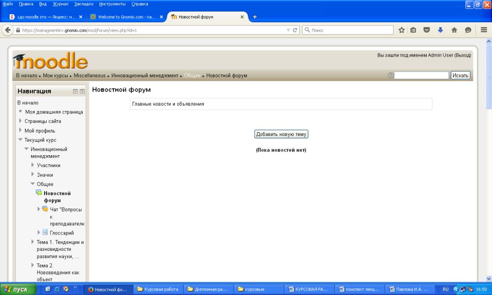Go to В начало breadcrumb
Image resolution: width=492 pixels, height=295 pixels.
pos(27,75)
